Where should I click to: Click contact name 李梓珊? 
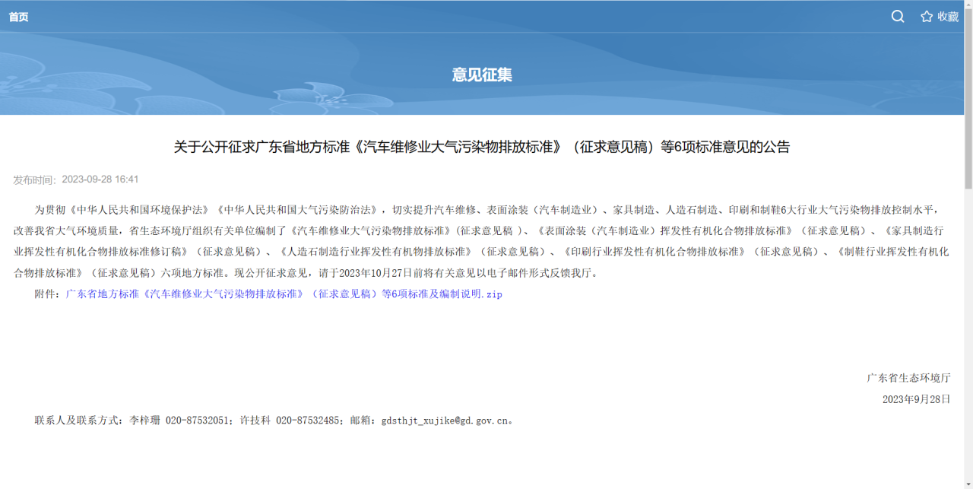[x=144, y=420]
